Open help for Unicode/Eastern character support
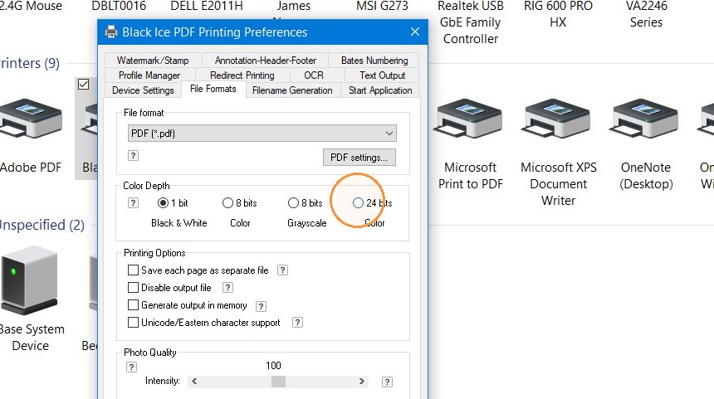Viewport: 714px width, 399px height. click(297, 323)
